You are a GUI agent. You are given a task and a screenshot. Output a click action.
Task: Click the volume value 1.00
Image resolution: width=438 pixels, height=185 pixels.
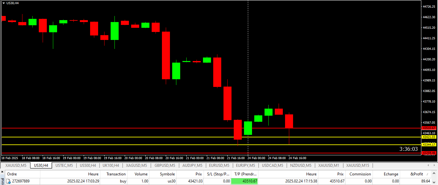click(144, 181)
